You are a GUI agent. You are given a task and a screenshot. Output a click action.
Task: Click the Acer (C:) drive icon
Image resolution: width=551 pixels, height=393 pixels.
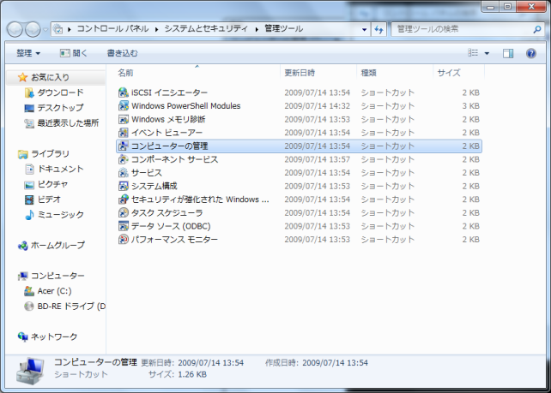point(29,291)
